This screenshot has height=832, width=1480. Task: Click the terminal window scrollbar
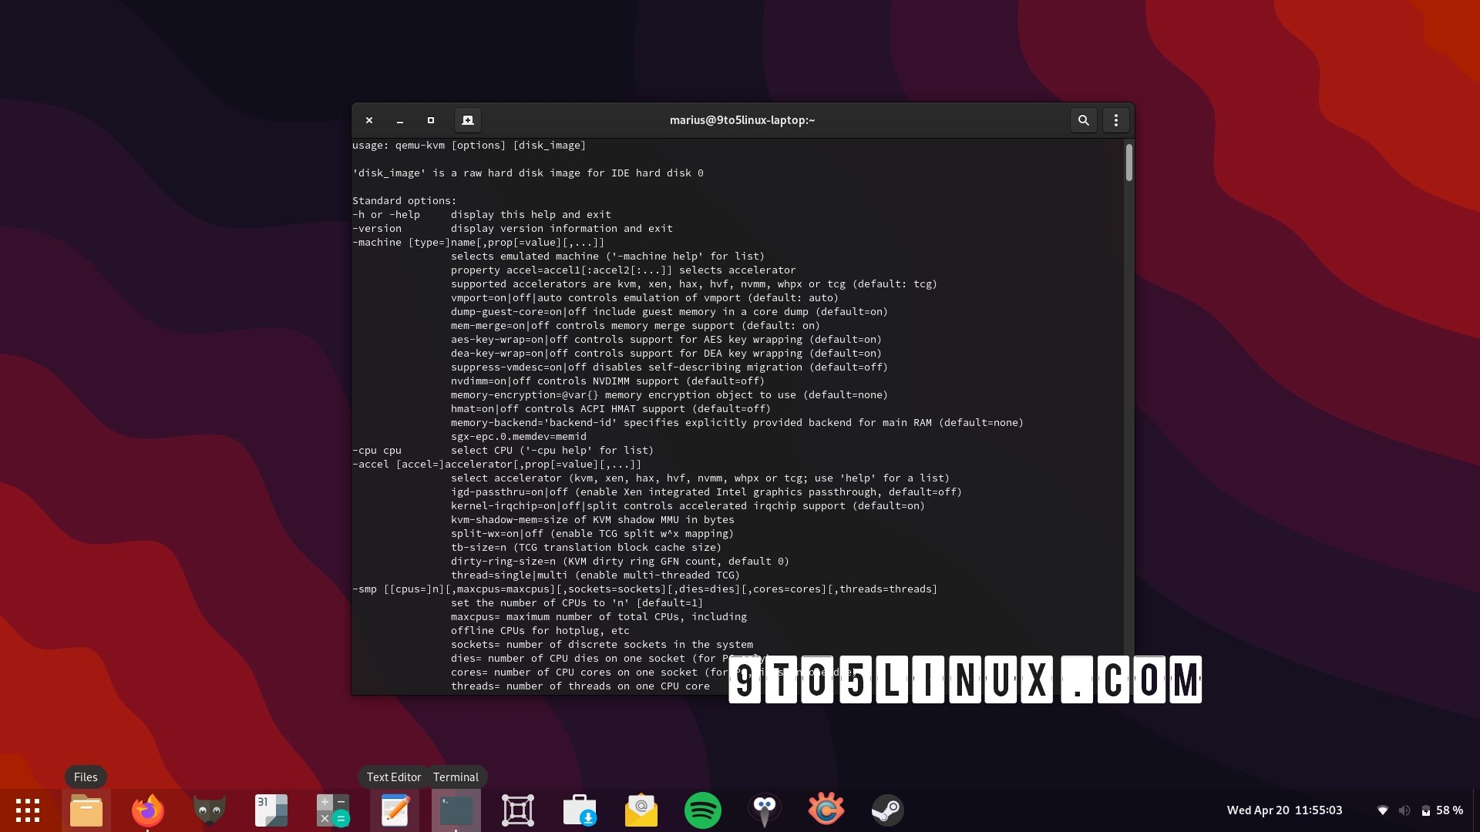[x=1128, y=163]
